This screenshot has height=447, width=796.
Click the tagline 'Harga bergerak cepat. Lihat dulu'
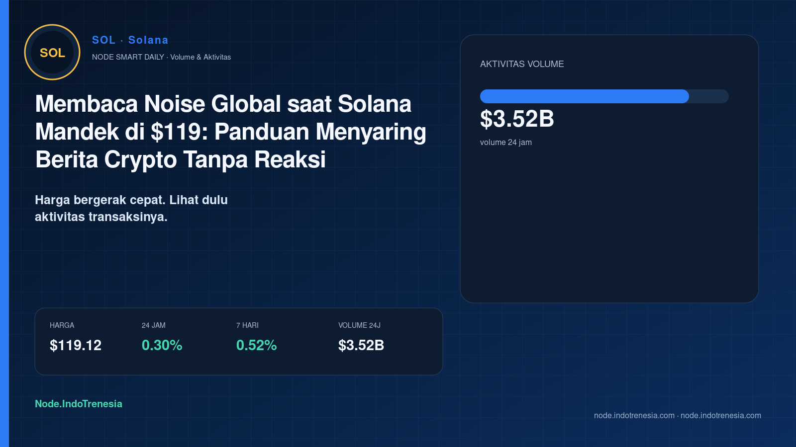click(131, 200)
